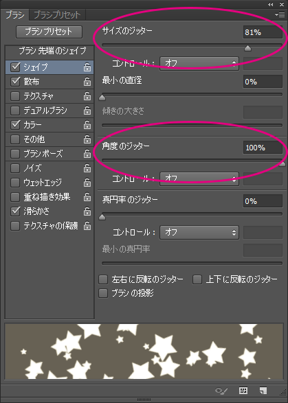The image size is (288, 403).
Task: Uncheck the 散布 checkbox
Action: coord(15,82)
